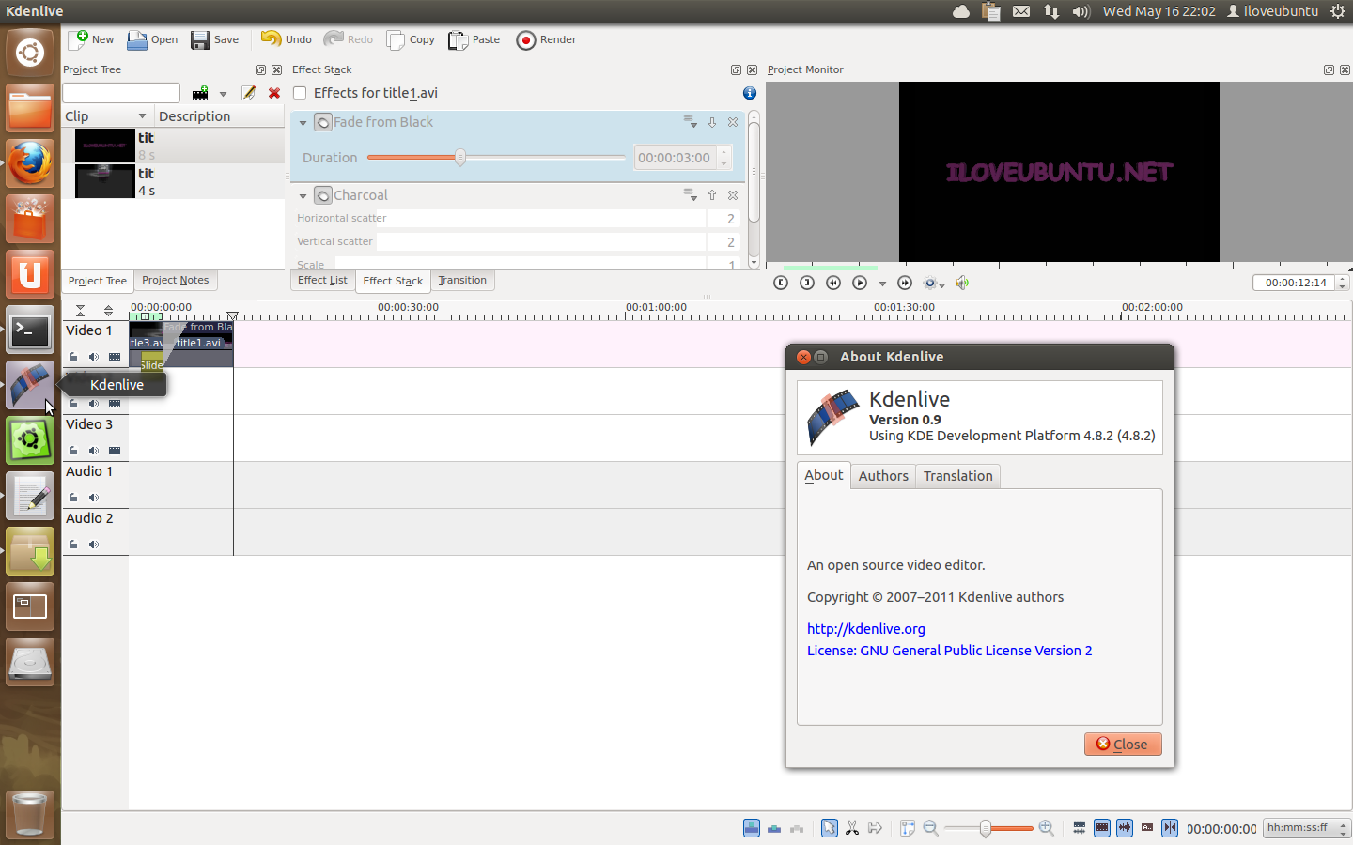Mute the Audio 2 track
This screenshot has height=845, width=1353.
93,545
